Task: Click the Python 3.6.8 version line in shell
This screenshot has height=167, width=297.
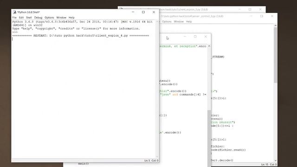Action: (83, 24)
